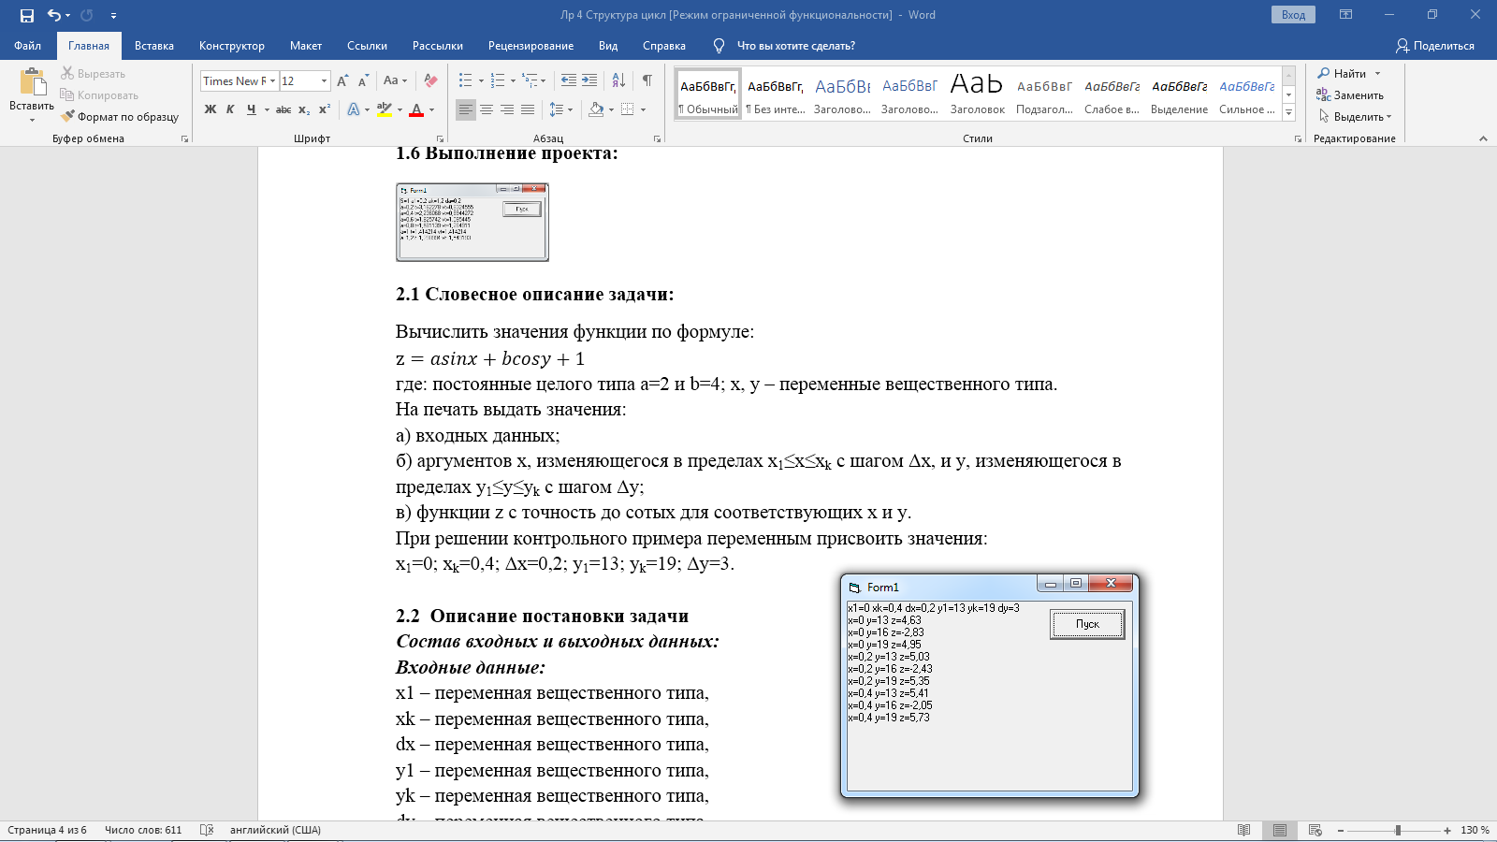This screenshot has height=842, width=1497.
Task: Highlight text with the yellow marker
Action: [384, 109]
